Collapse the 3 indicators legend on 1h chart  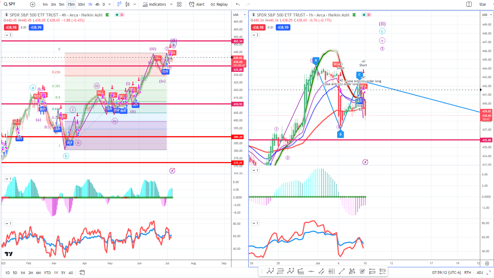255,35
